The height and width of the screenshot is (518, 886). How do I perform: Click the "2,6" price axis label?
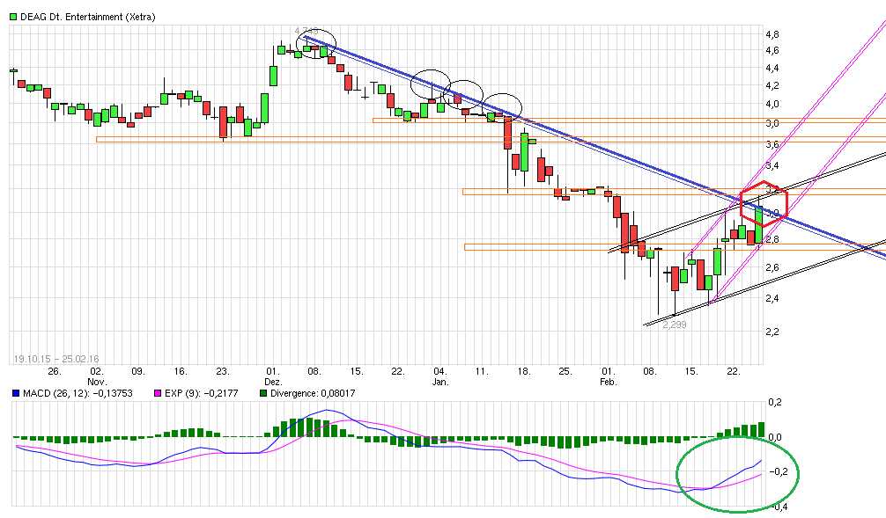tap(772, 267)
